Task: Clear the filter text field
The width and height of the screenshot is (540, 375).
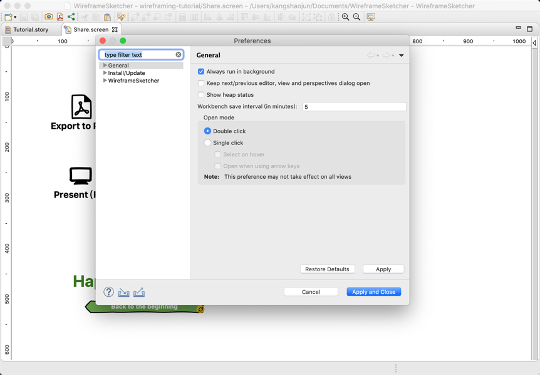Action: click(179, 54)
